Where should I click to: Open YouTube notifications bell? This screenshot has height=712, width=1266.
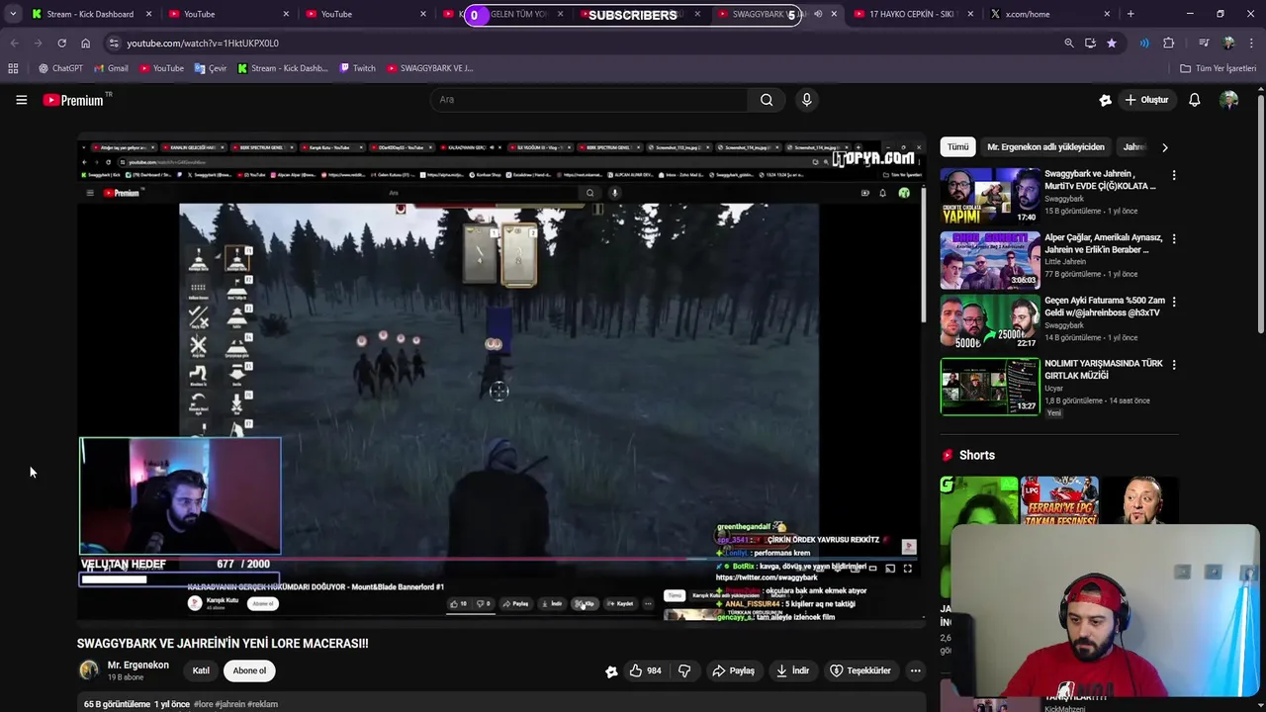[1194, 100]
